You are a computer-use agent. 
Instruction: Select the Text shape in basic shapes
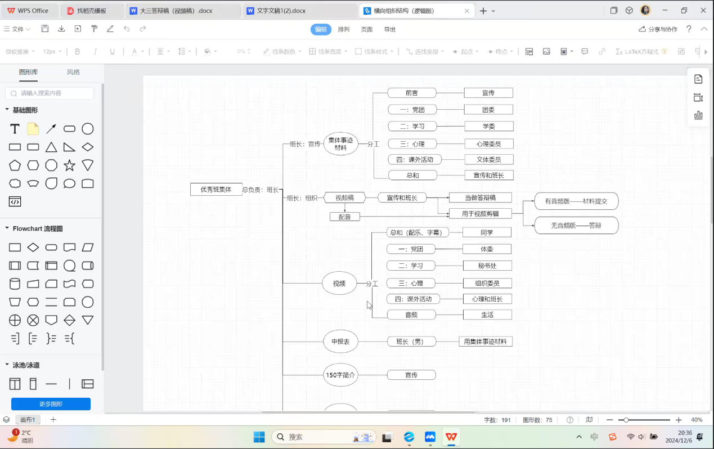[15, 129]
